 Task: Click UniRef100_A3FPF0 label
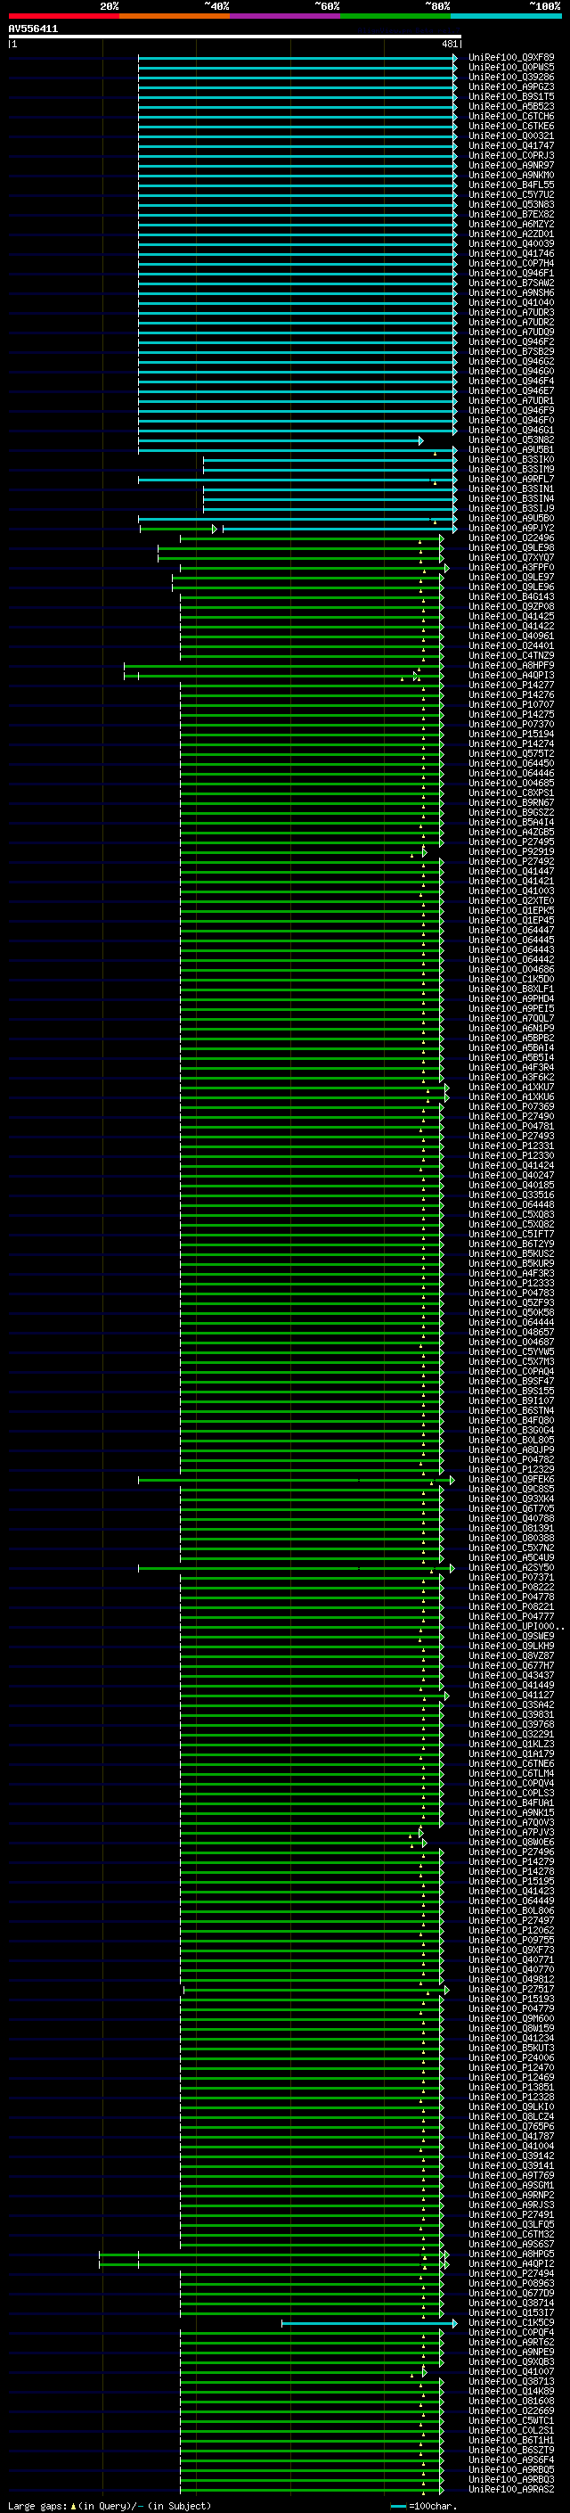(511, 568)
